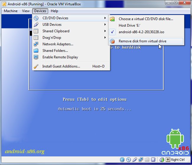Select CD/DVD Devices menu entry
The image size is (192, 165).
[71, 18]
